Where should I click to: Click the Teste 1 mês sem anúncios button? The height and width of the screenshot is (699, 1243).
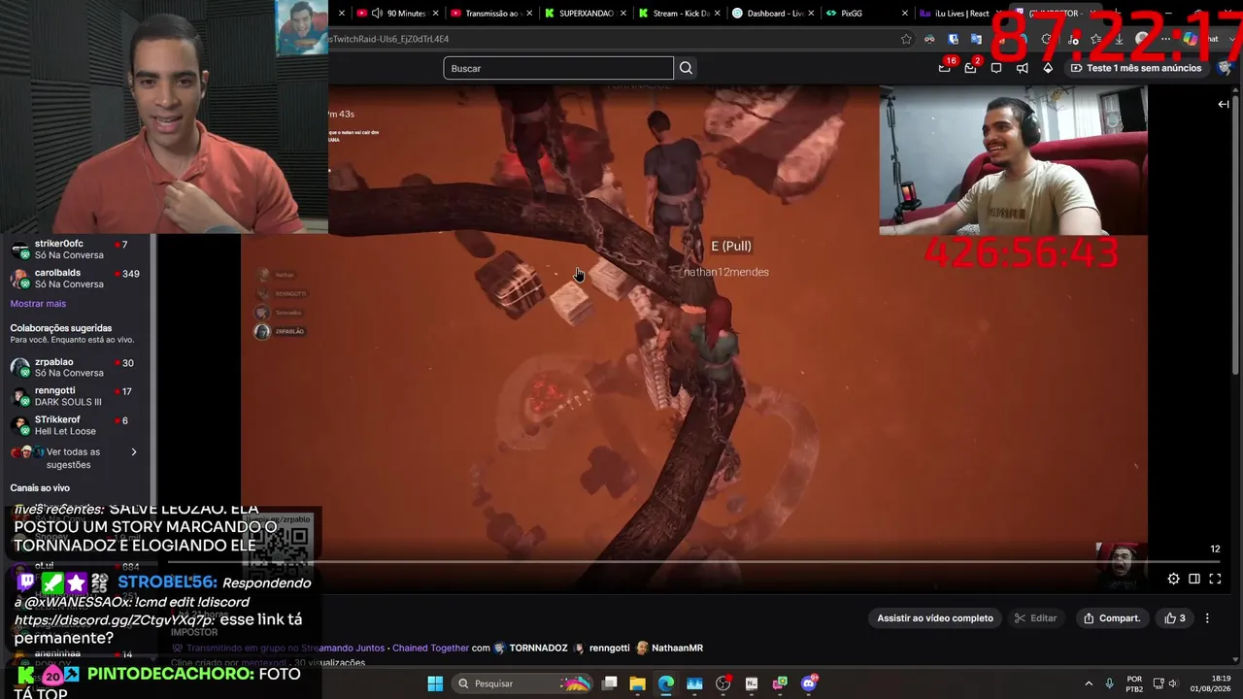[x=1136, y=68]
